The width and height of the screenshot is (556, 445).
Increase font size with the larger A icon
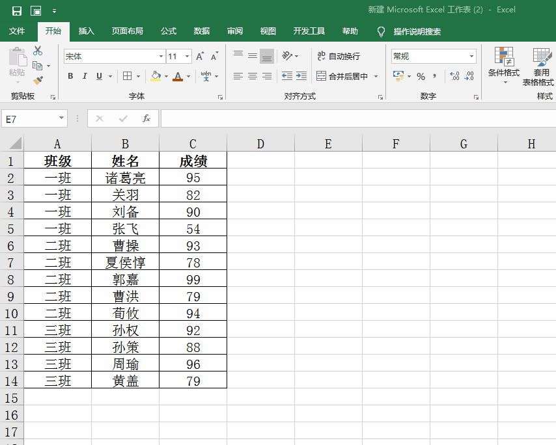(200, 57)
